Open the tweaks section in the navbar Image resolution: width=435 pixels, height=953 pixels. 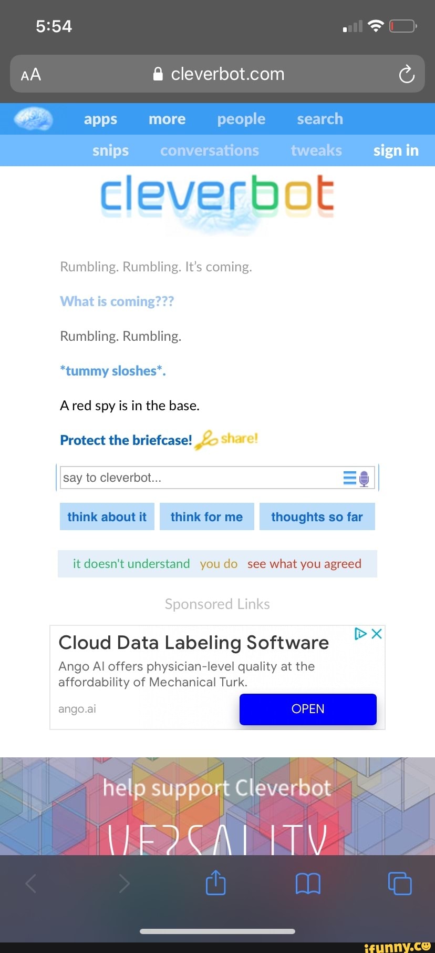[x=316, y=150]
